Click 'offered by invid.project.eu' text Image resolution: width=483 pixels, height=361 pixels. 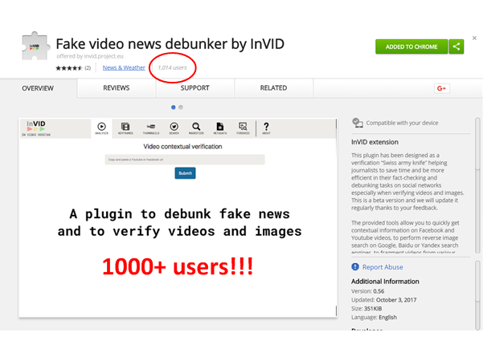[90, 56]
